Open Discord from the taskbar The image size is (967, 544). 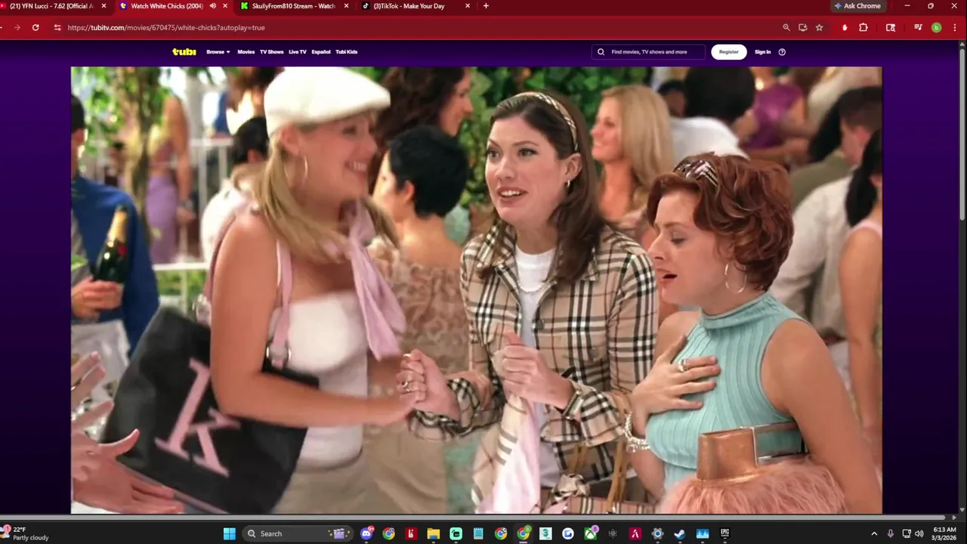tap(366, 533)
